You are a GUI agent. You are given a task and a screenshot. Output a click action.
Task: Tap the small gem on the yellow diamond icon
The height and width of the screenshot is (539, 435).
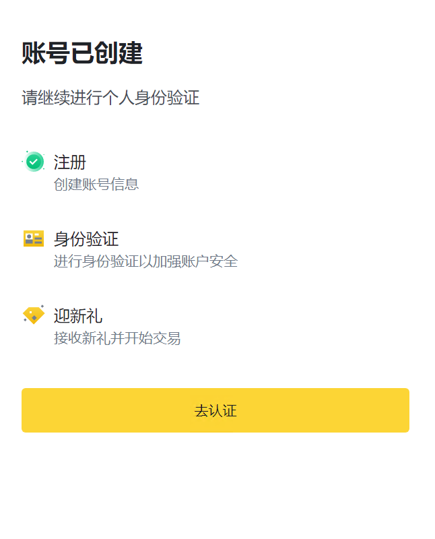tap(34, 317)
